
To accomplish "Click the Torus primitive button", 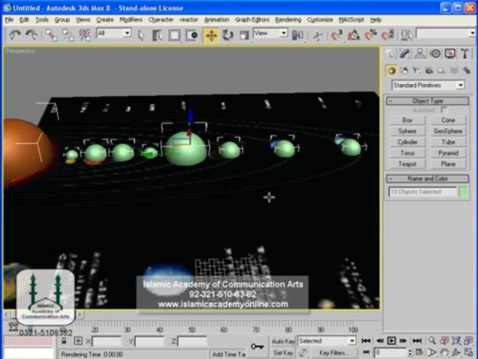I will 407,153.
